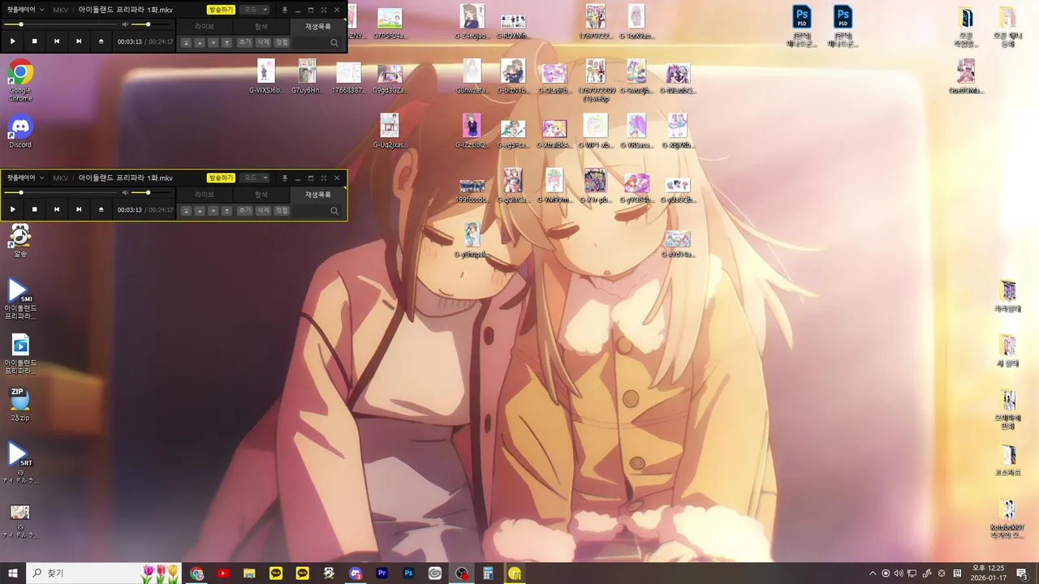Click 정렬 playlist button in yellow-outlined PotPlayer

coord(281,211)
